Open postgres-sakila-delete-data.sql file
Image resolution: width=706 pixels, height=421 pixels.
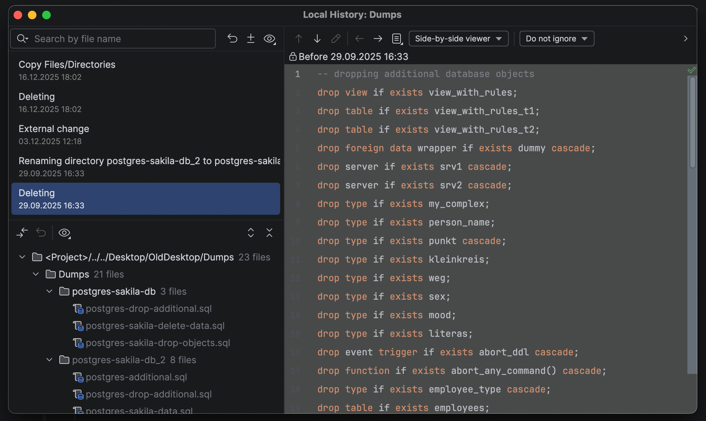(x=155, y=326)
